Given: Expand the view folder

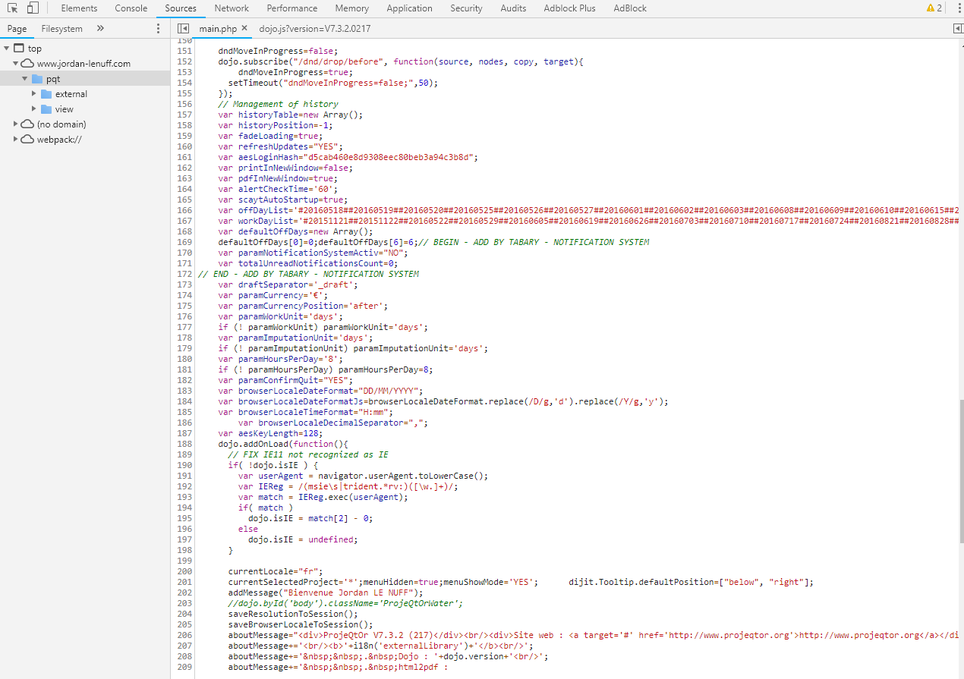Looking at the screenshot, I should 33,109.
